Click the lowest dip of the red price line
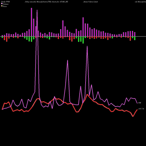 pos(133,116)
